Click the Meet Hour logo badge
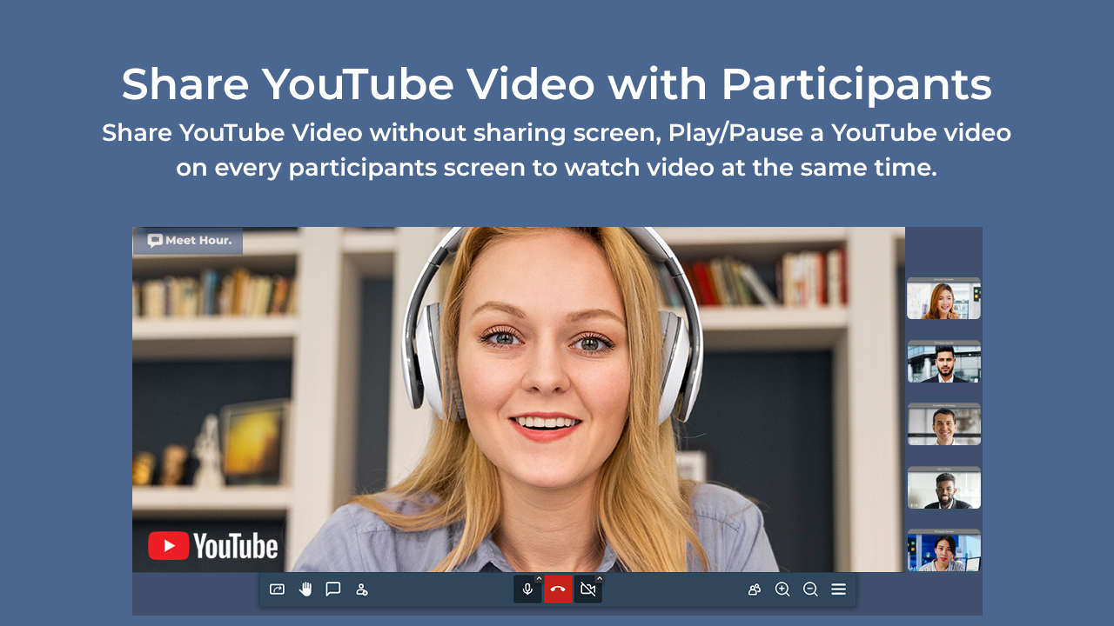 click(x=188, y=241)
